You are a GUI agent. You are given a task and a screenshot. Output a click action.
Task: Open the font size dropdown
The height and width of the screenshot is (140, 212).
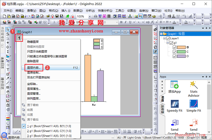click(117, 22)
